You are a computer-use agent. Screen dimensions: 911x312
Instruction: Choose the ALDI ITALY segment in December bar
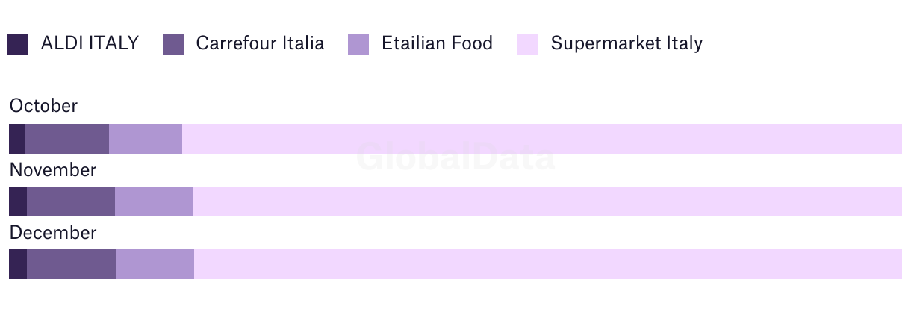[18, 264]
